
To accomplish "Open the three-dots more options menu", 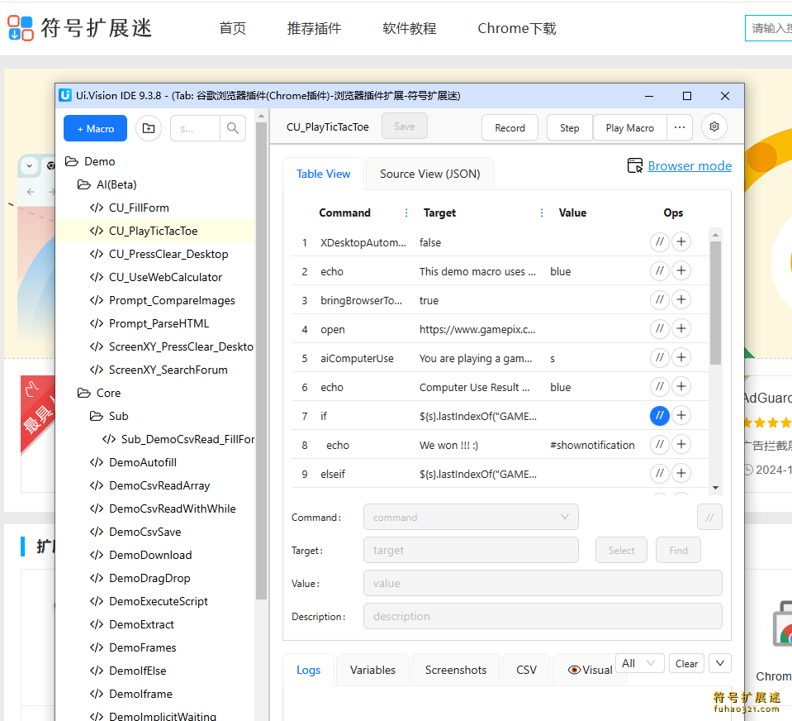I will [x=680, y=127].
